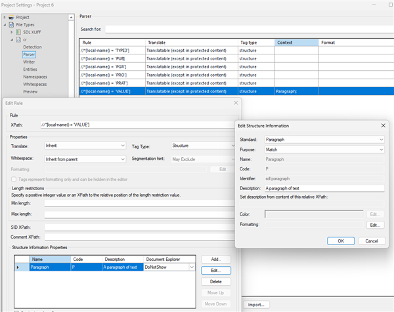The height and width of the screenshot is (312, 394).
Task: Sort by the Format column header
Action: click(x=357, y=43)
